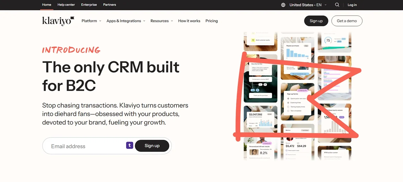Image resolution: width=403 pixels, height=182 pixels.
Task: Expand the Apps & Integrations dropdown
Action: pos(126,21)
